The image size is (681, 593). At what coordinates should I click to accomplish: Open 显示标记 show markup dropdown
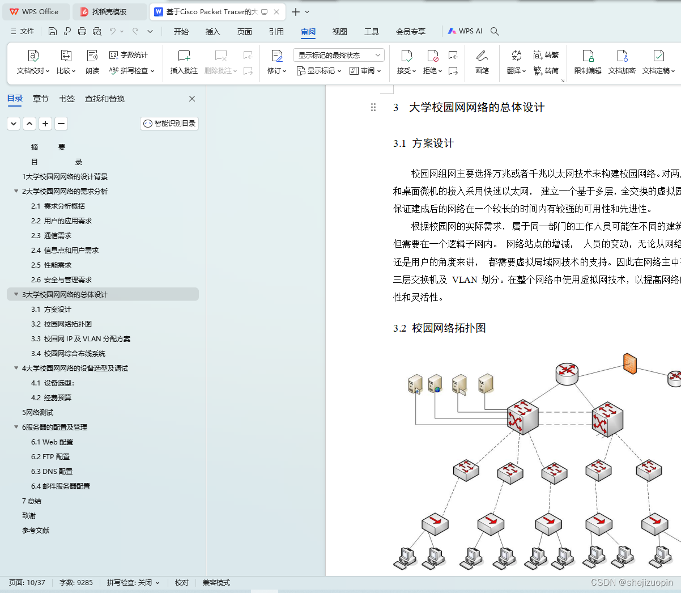pos(319,71)
